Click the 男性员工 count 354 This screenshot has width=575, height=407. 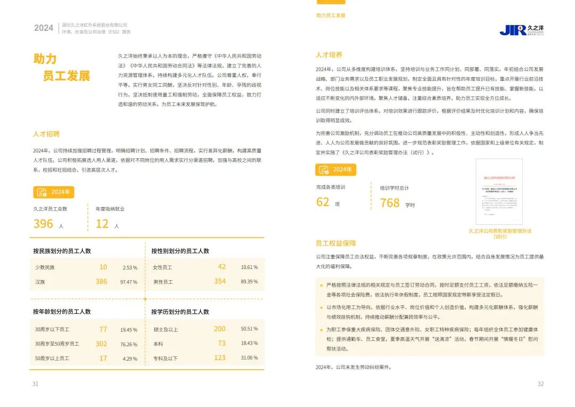pos(220,281)
